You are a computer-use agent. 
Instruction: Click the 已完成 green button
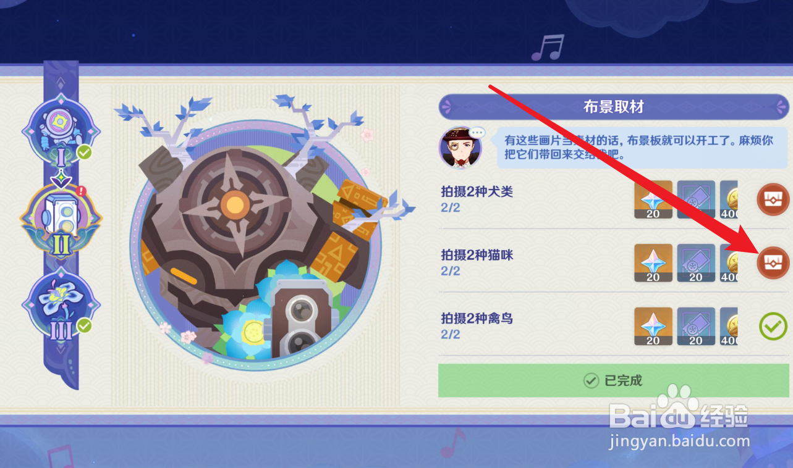pyautogui.click(x=614, y=380)
